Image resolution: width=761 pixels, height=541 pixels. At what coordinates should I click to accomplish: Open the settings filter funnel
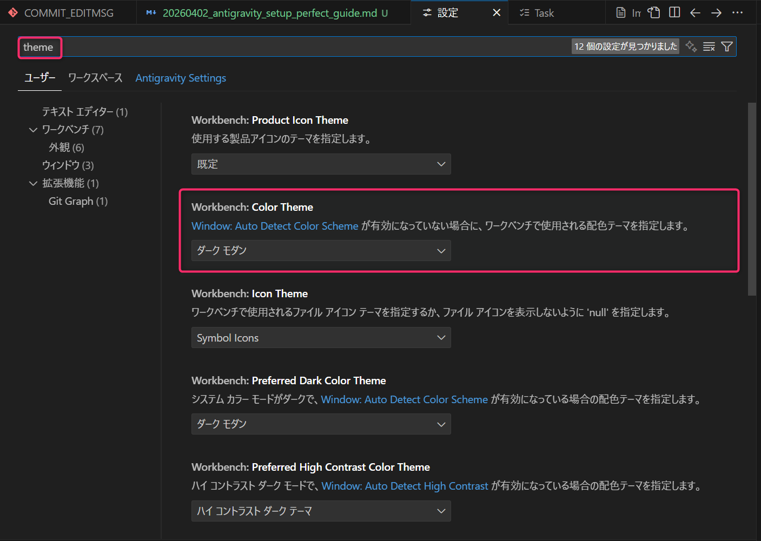coord(727,47)
